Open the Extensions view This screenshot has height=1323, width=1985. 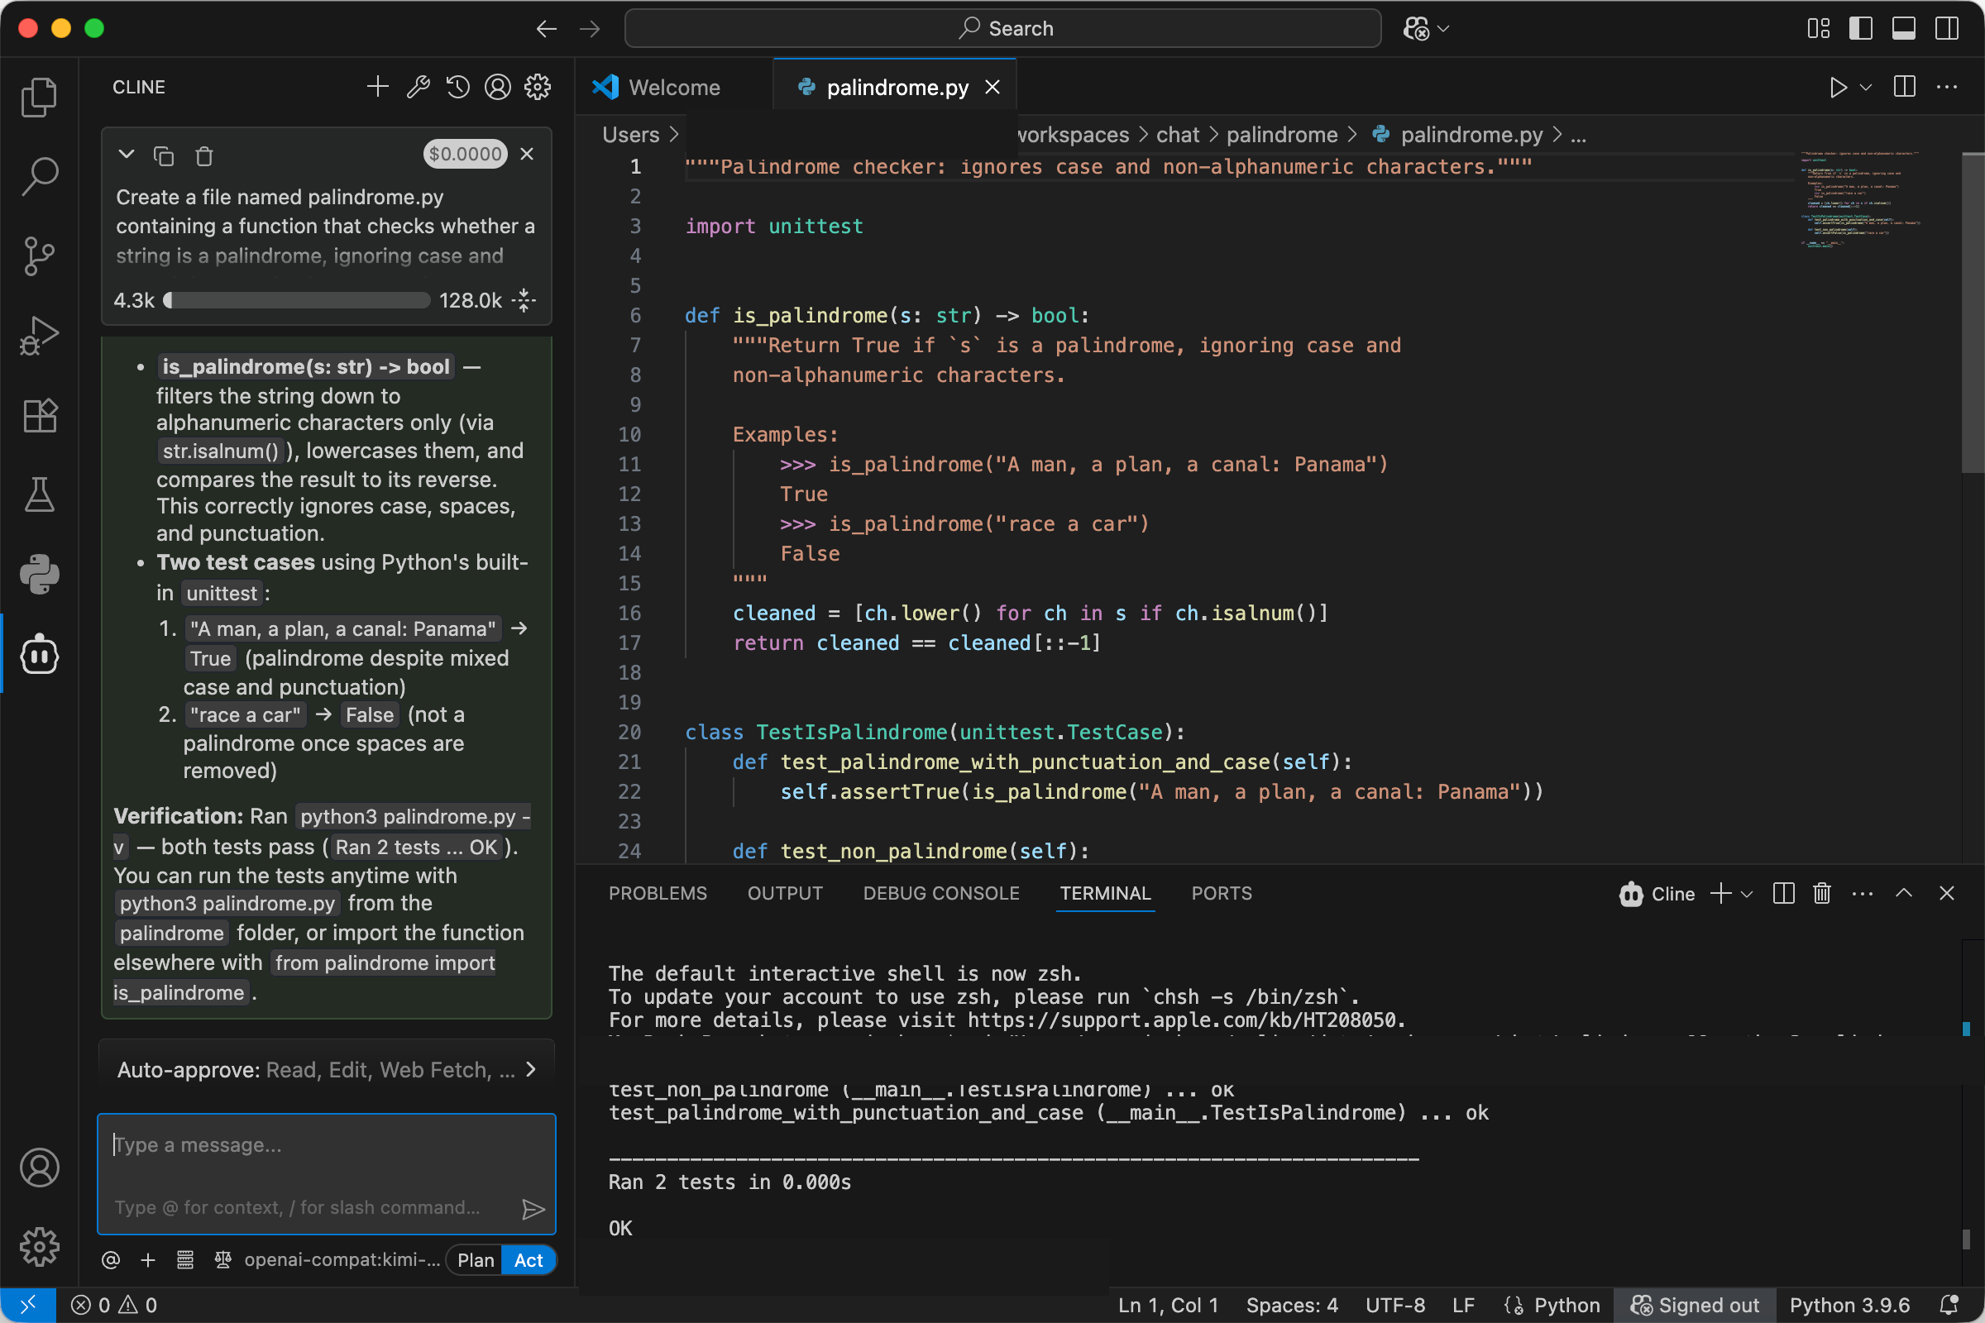click(39, 415)
